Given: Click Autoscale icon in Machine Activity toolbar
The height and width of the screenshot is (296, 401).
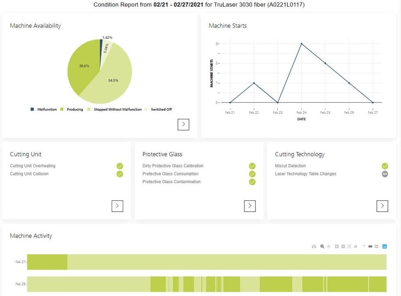Looking at the screenshot, I should (349, 247).
